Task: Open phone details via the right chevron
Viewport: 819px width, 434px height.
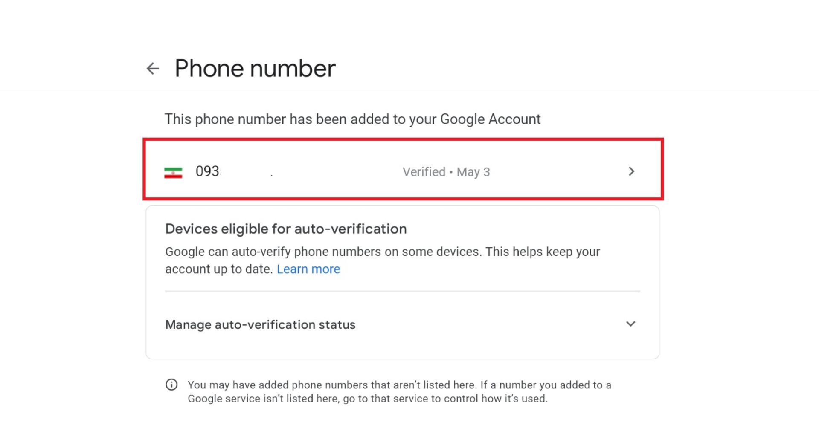Action: [631, 171]
